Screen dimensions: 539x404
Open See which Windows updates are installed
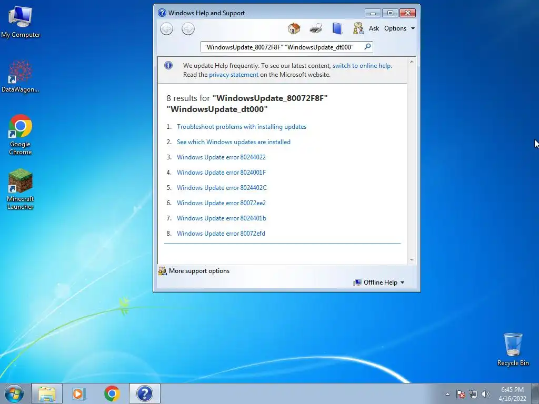[234, 142]
